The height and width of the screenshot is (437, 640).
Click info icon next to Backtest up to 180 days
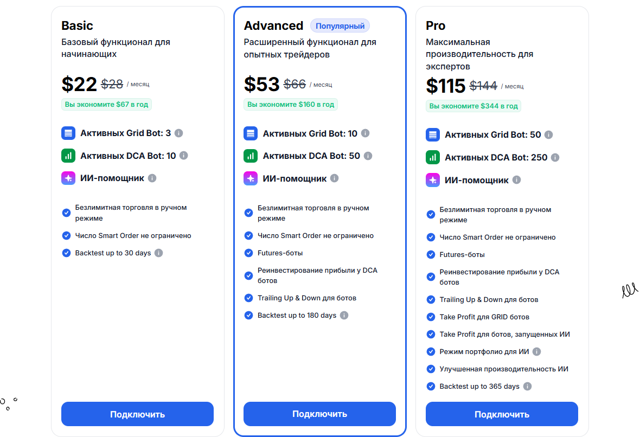coord(344,316)
